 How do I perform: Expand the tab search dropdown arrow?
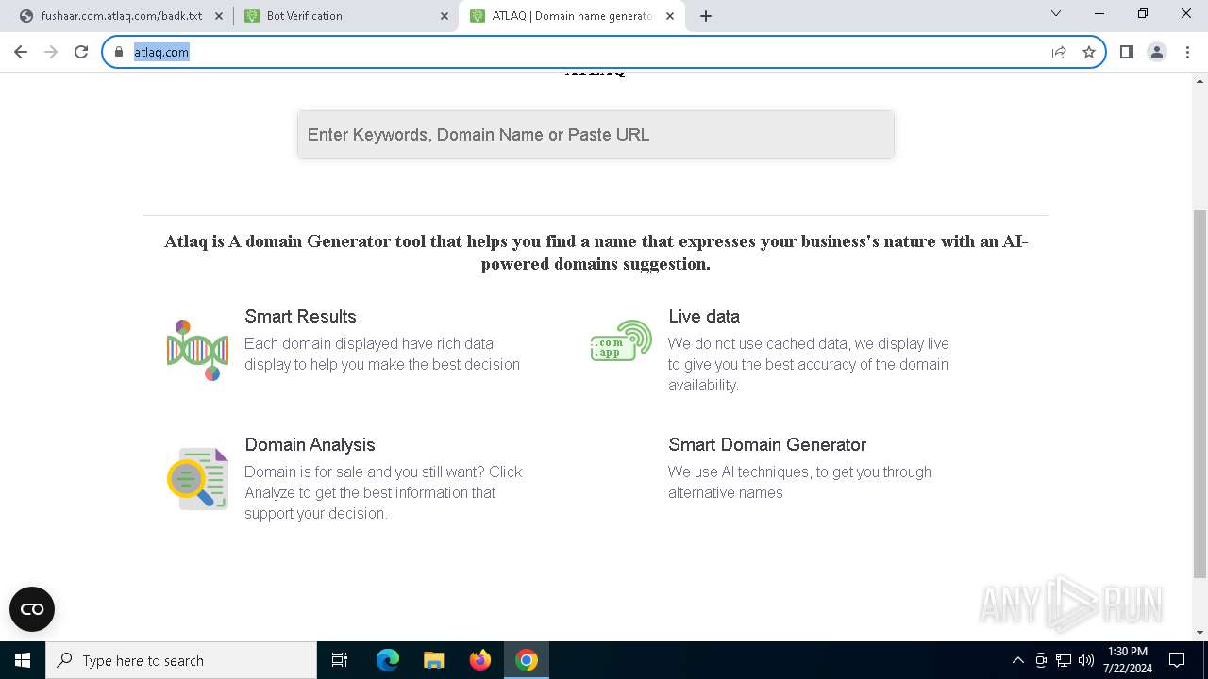(1056, 13)
